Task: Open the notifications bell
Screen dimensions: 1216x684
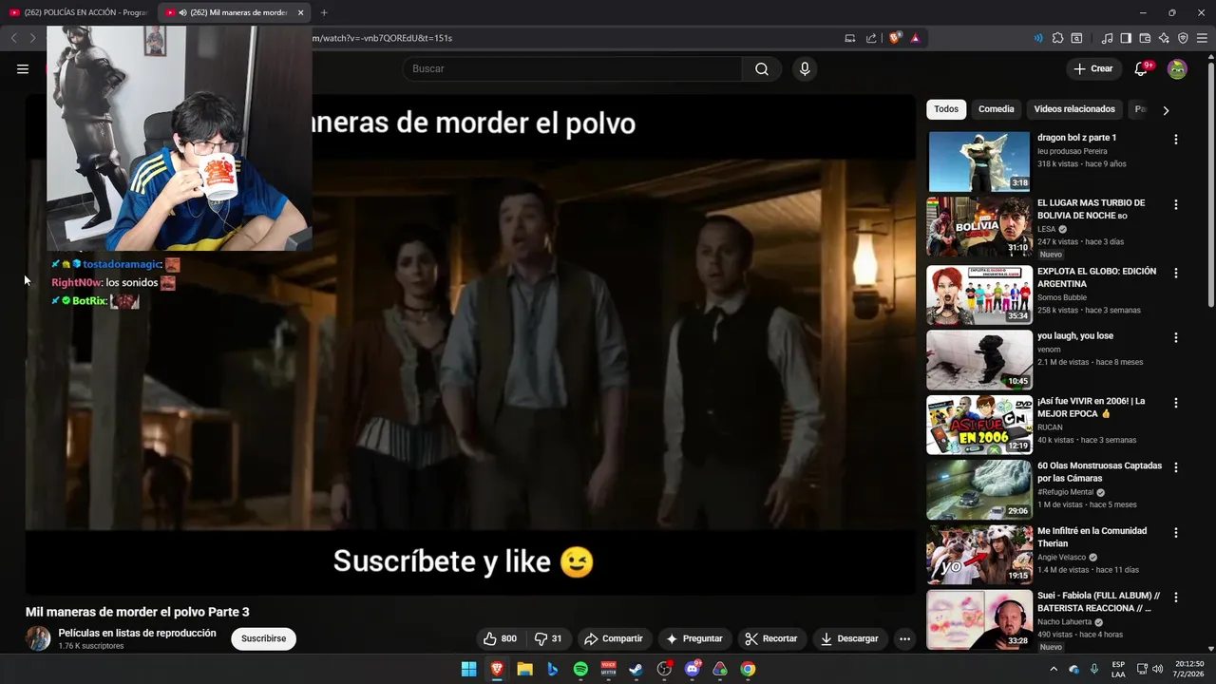Action: [1142, 68]
